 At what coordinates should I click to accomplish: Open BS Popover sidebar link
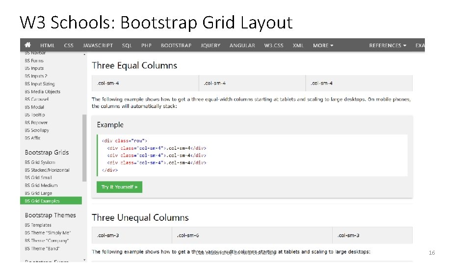(36, 123)
